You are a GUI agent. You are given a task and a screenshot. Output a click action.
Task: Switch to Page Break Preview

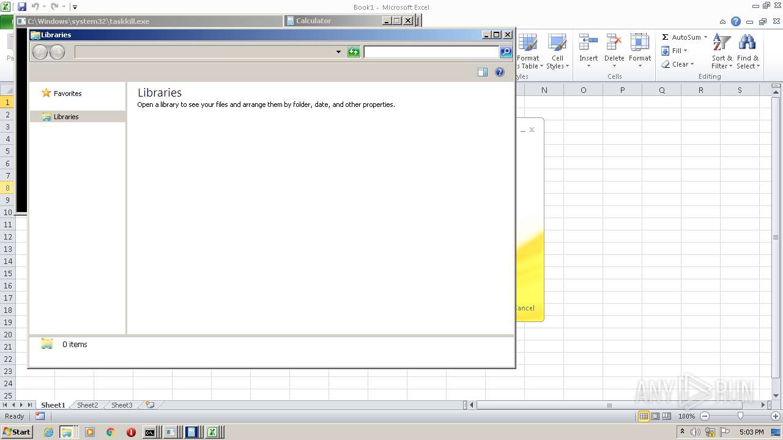[666, 416]
